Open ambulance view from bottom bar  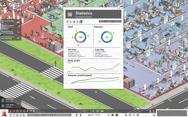(x=17, y=115)
